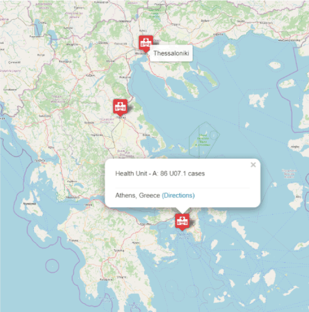Viewport: 309px width, 312px height.
Task: Click the Athens hospital marker below the popup
Action: [x=182, y=222]
